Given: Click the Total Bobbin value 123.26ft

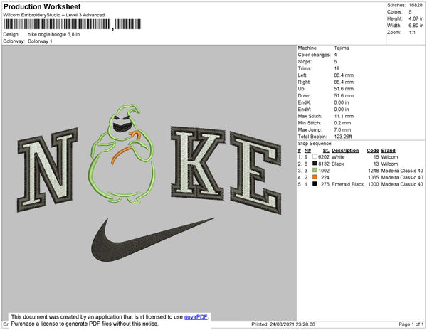Looking at the screenshot, I should (x=343, y=137).
